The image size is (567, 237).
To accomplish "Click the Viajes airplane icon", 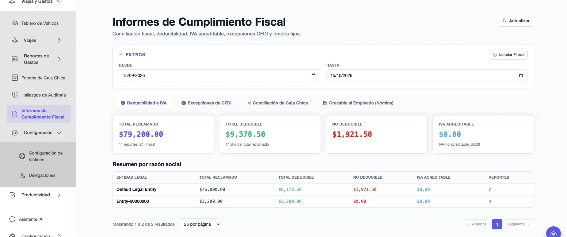I will (x=15, y=40).
